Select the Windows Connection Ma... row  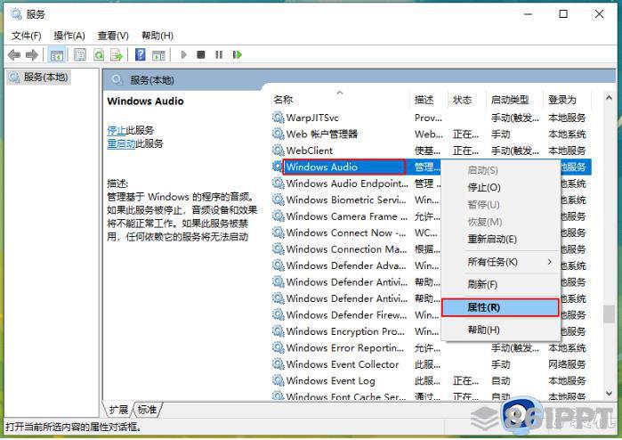(x=432, y=249)
